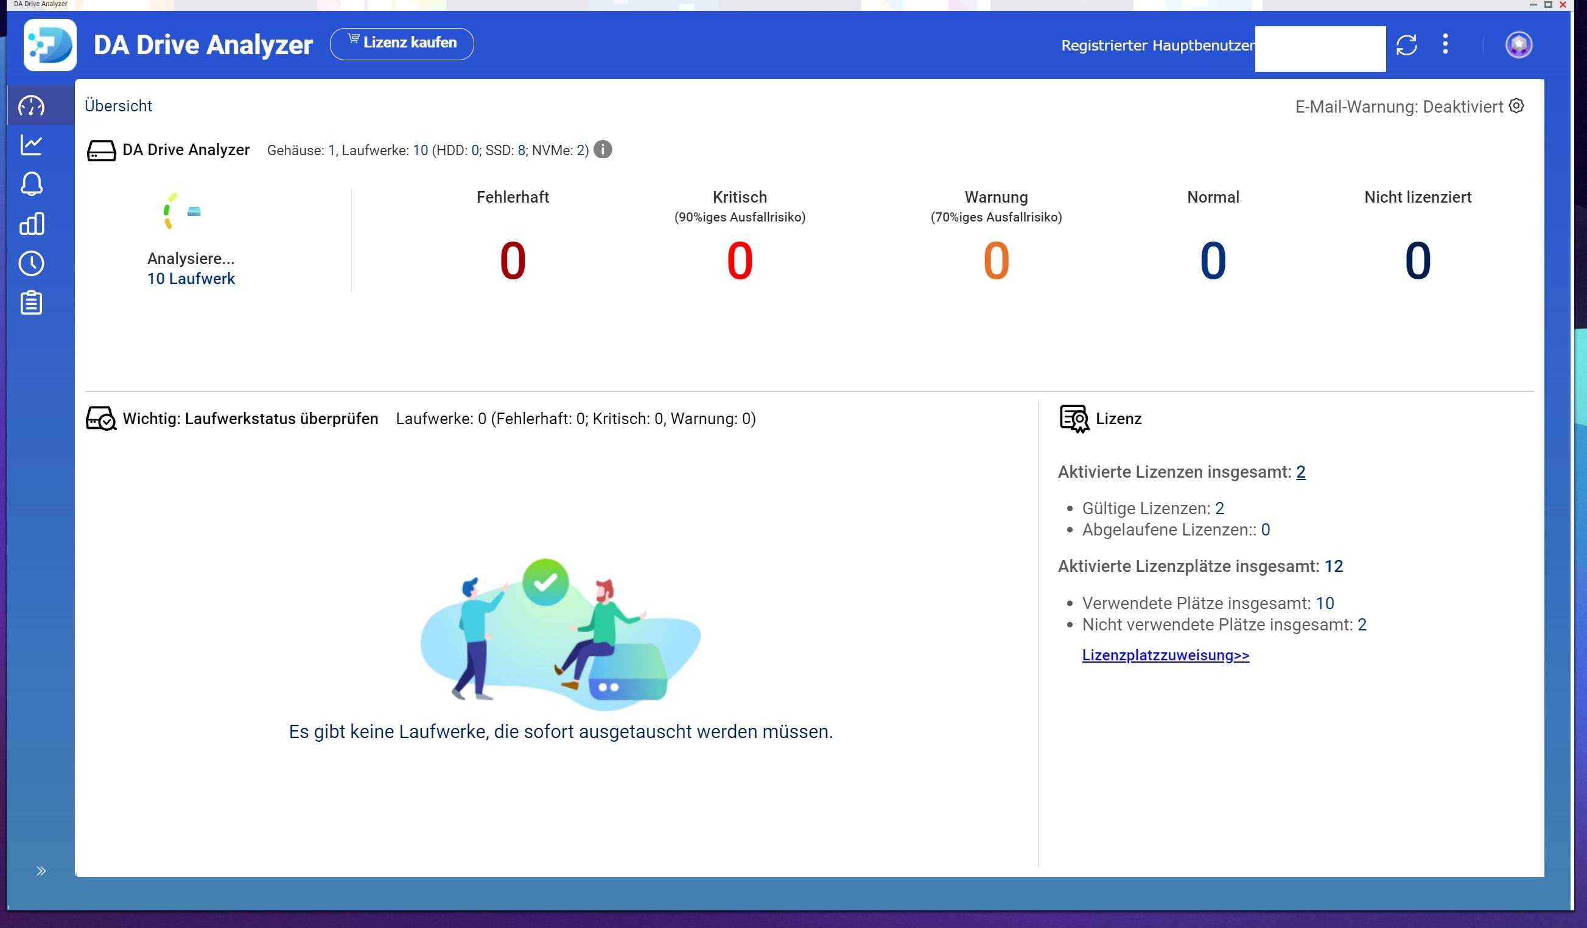Open the line chart sidebar icon
Image resolution: width=1587 pixels, height=928 pixels.
coord(32,145)
